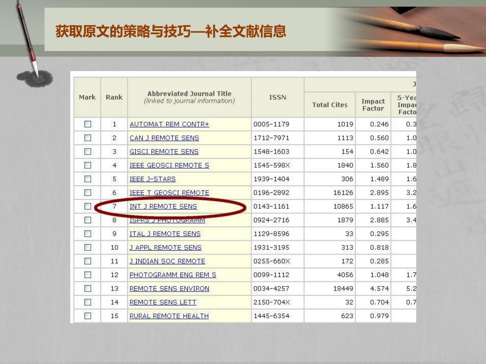Image resolution: width=486 pixels, height=364 pixels.
Task: Select the impact factor value 4.574
Action: tap(379, 289)
